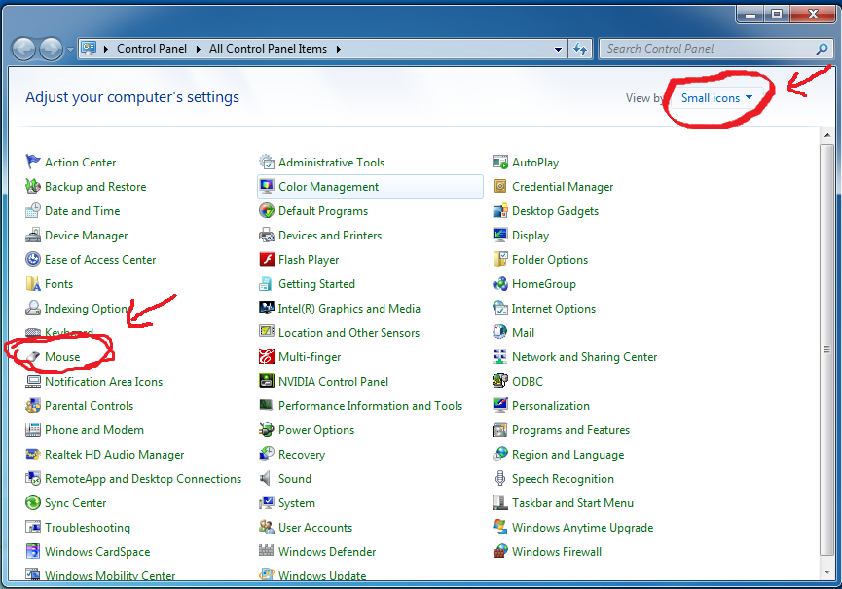Click the scrollbar down arrow
This screenshot has width=842, height=589.
[827, 572]
